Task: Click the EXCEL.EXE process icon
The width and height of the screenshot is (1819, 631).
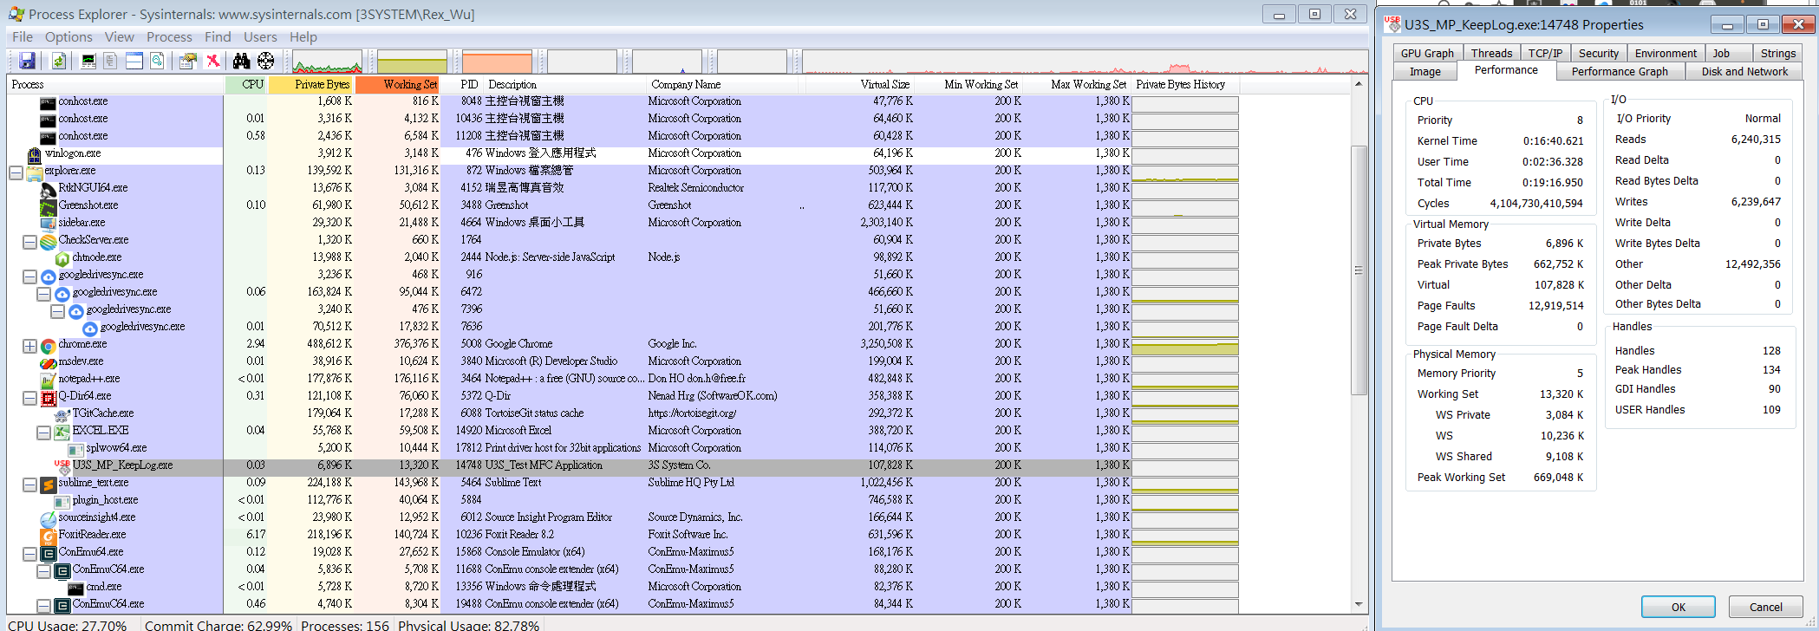Action: coord(62,431)
